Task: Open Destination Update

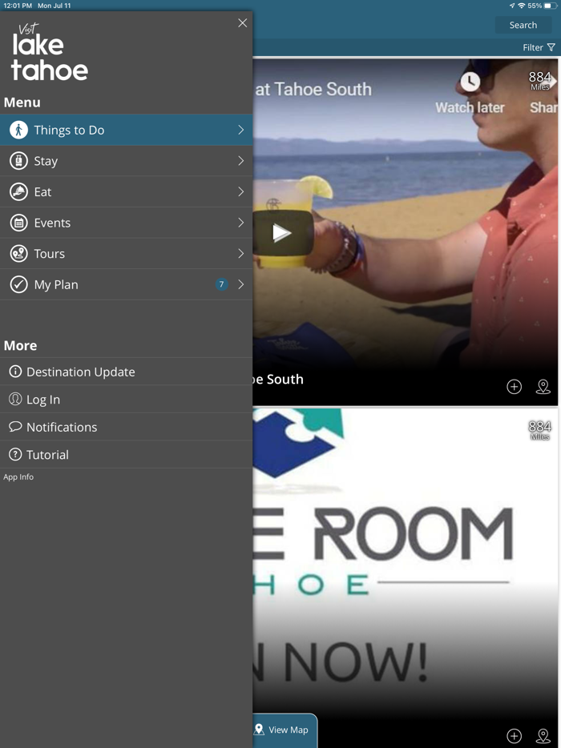Action: (126, 372)
